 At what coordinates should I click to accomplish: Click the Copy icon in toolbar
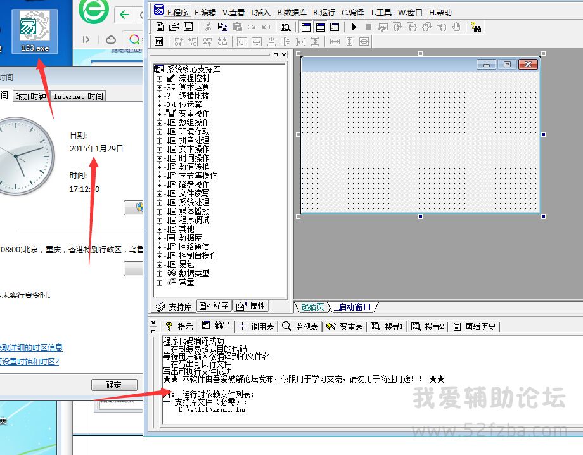pyautogui.click(x=222, y=27)
